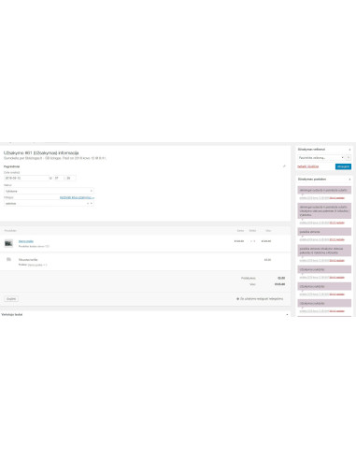Click the arrow button beside order actions dropdown
This screenshot has width=356, height=460.
pos(349,158)
